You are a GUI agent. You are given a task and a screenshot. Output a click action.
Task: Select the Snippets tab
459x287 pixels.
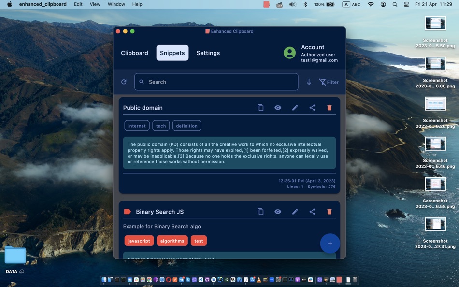click(172, 53)
